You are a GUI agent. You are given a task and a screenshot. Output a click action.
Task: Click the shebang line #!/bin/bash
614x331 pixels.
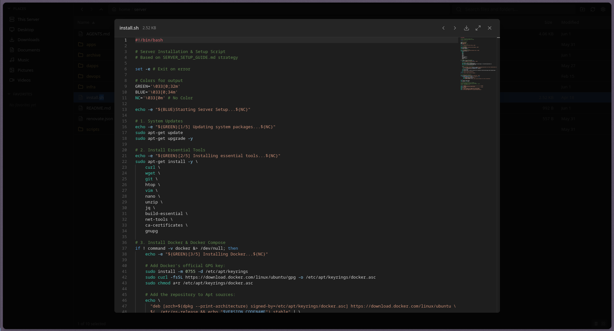coord(149,40)
